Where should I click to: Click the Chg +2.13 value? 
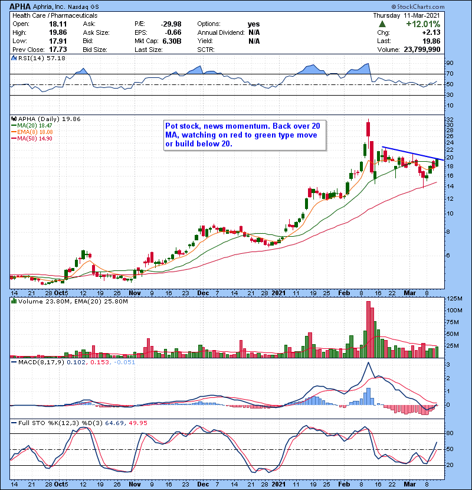[431, 32]
